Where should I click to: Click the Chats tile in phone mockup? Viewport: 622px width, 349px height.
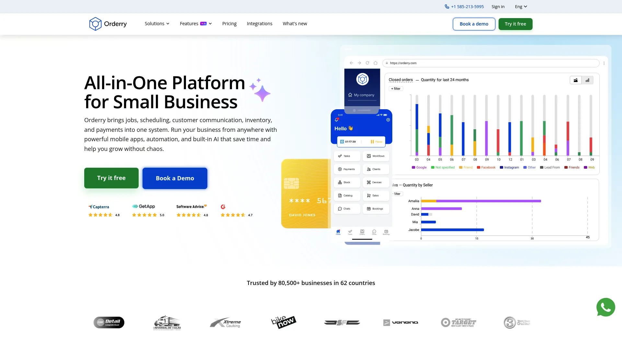coord(347,209)
